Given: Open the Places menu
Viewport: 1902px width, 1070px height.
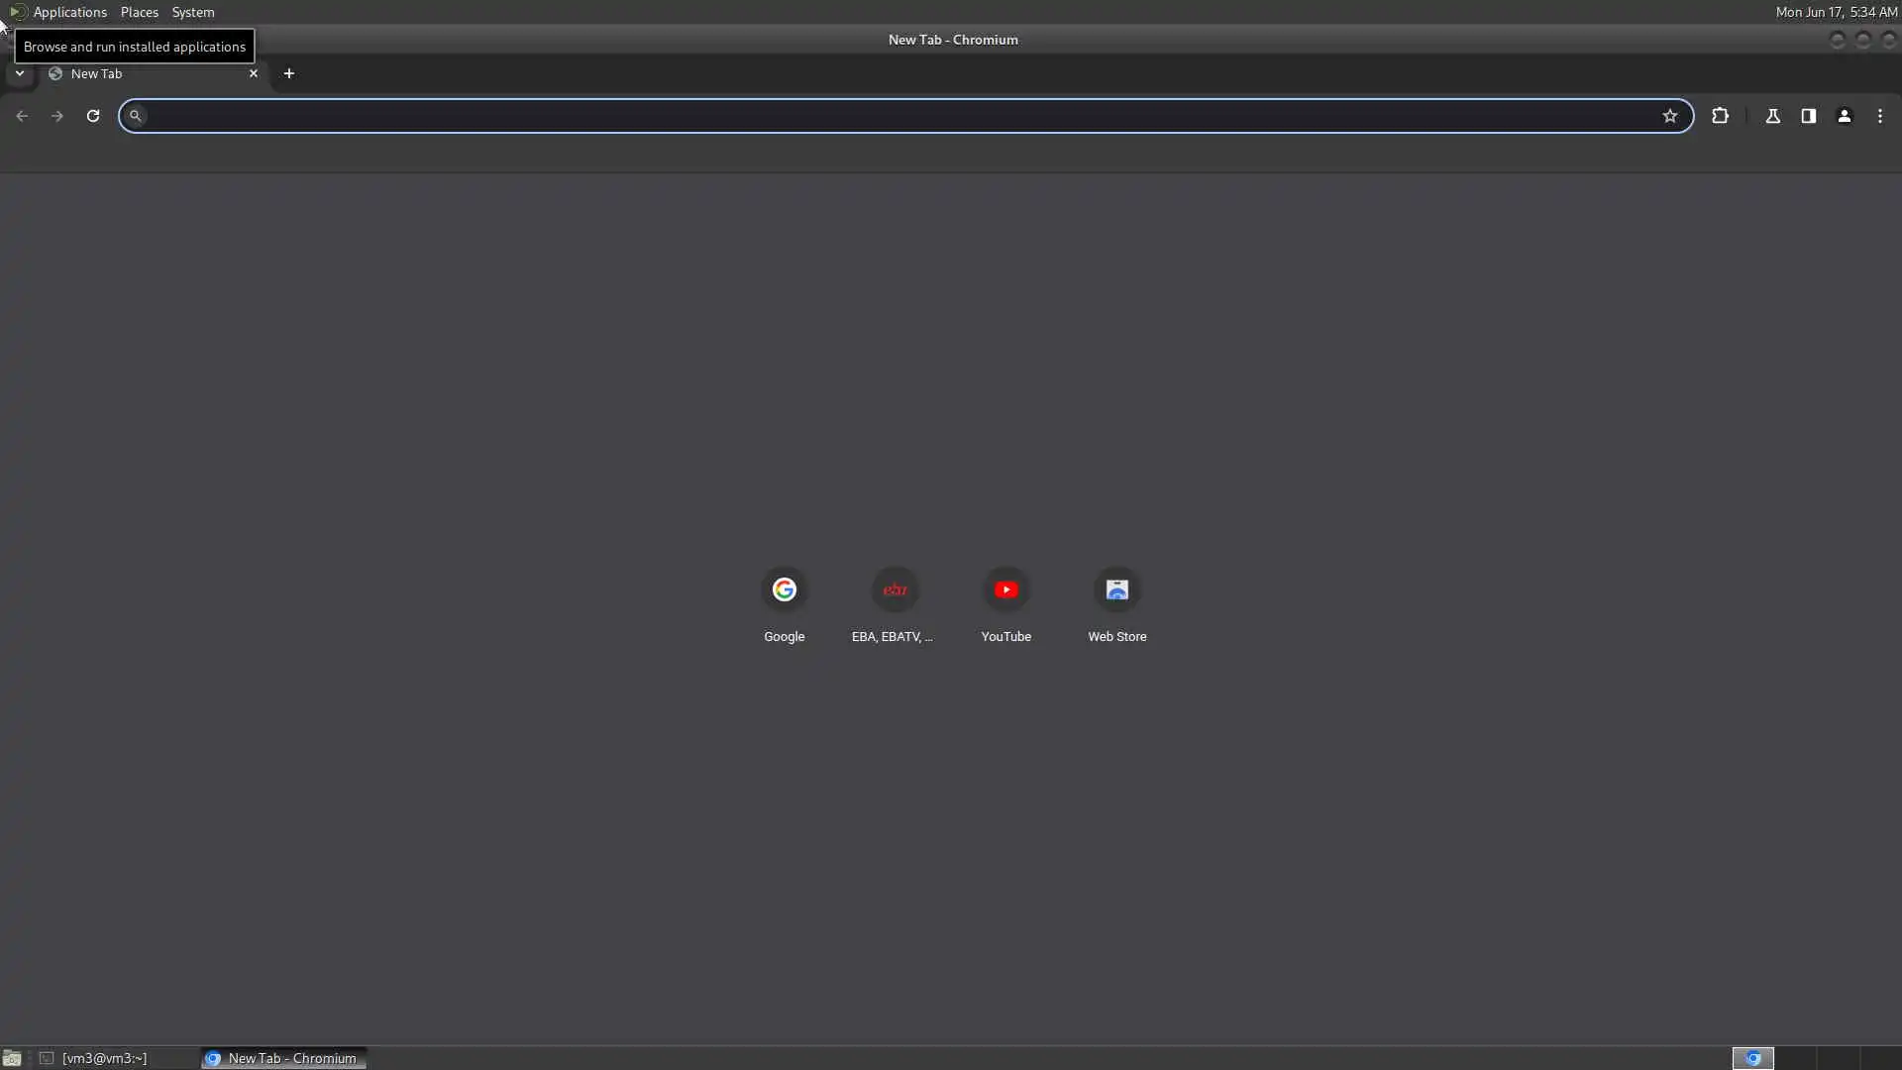Looking at the screenshot, I should pyautogui.click(x=139, y=12).
